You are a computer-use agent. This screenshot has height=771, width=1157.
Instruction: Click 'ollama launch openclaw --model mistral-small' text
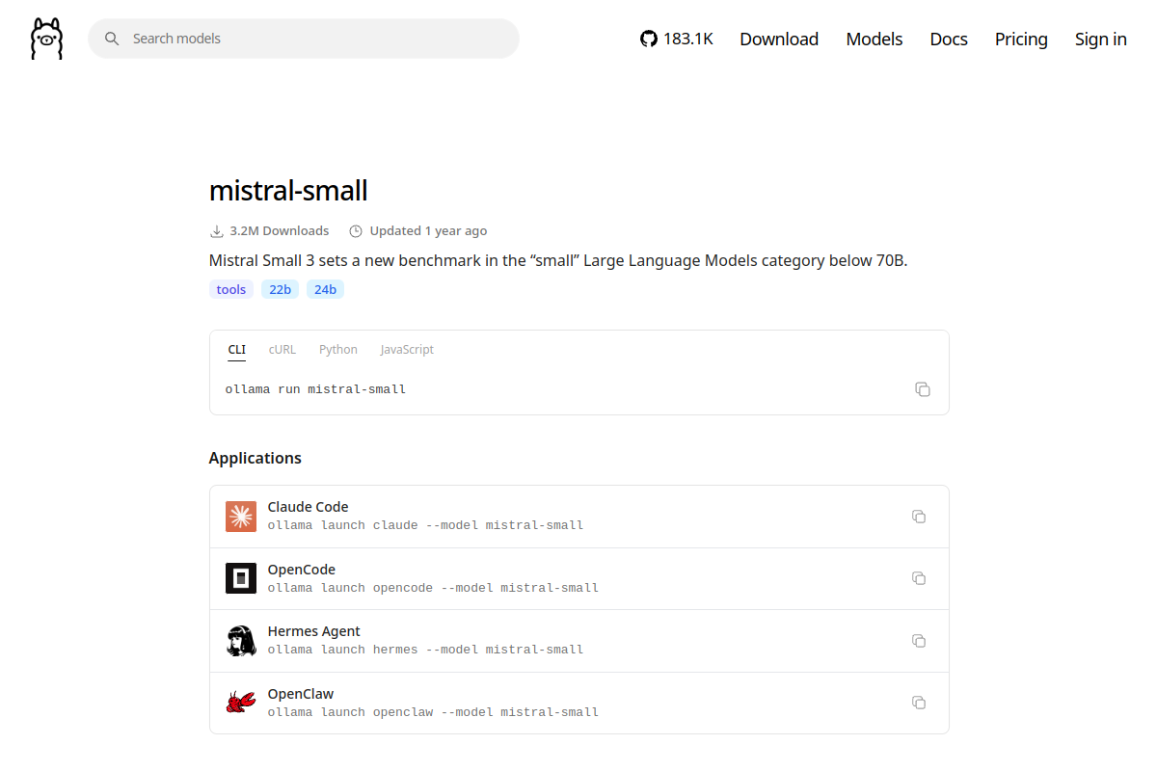[x=433, y=712]
